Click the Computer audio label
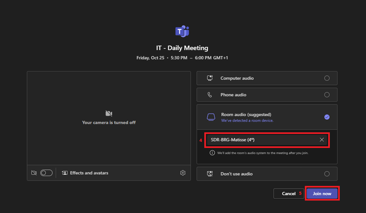The image size is (366, 213). coord(237,78)
